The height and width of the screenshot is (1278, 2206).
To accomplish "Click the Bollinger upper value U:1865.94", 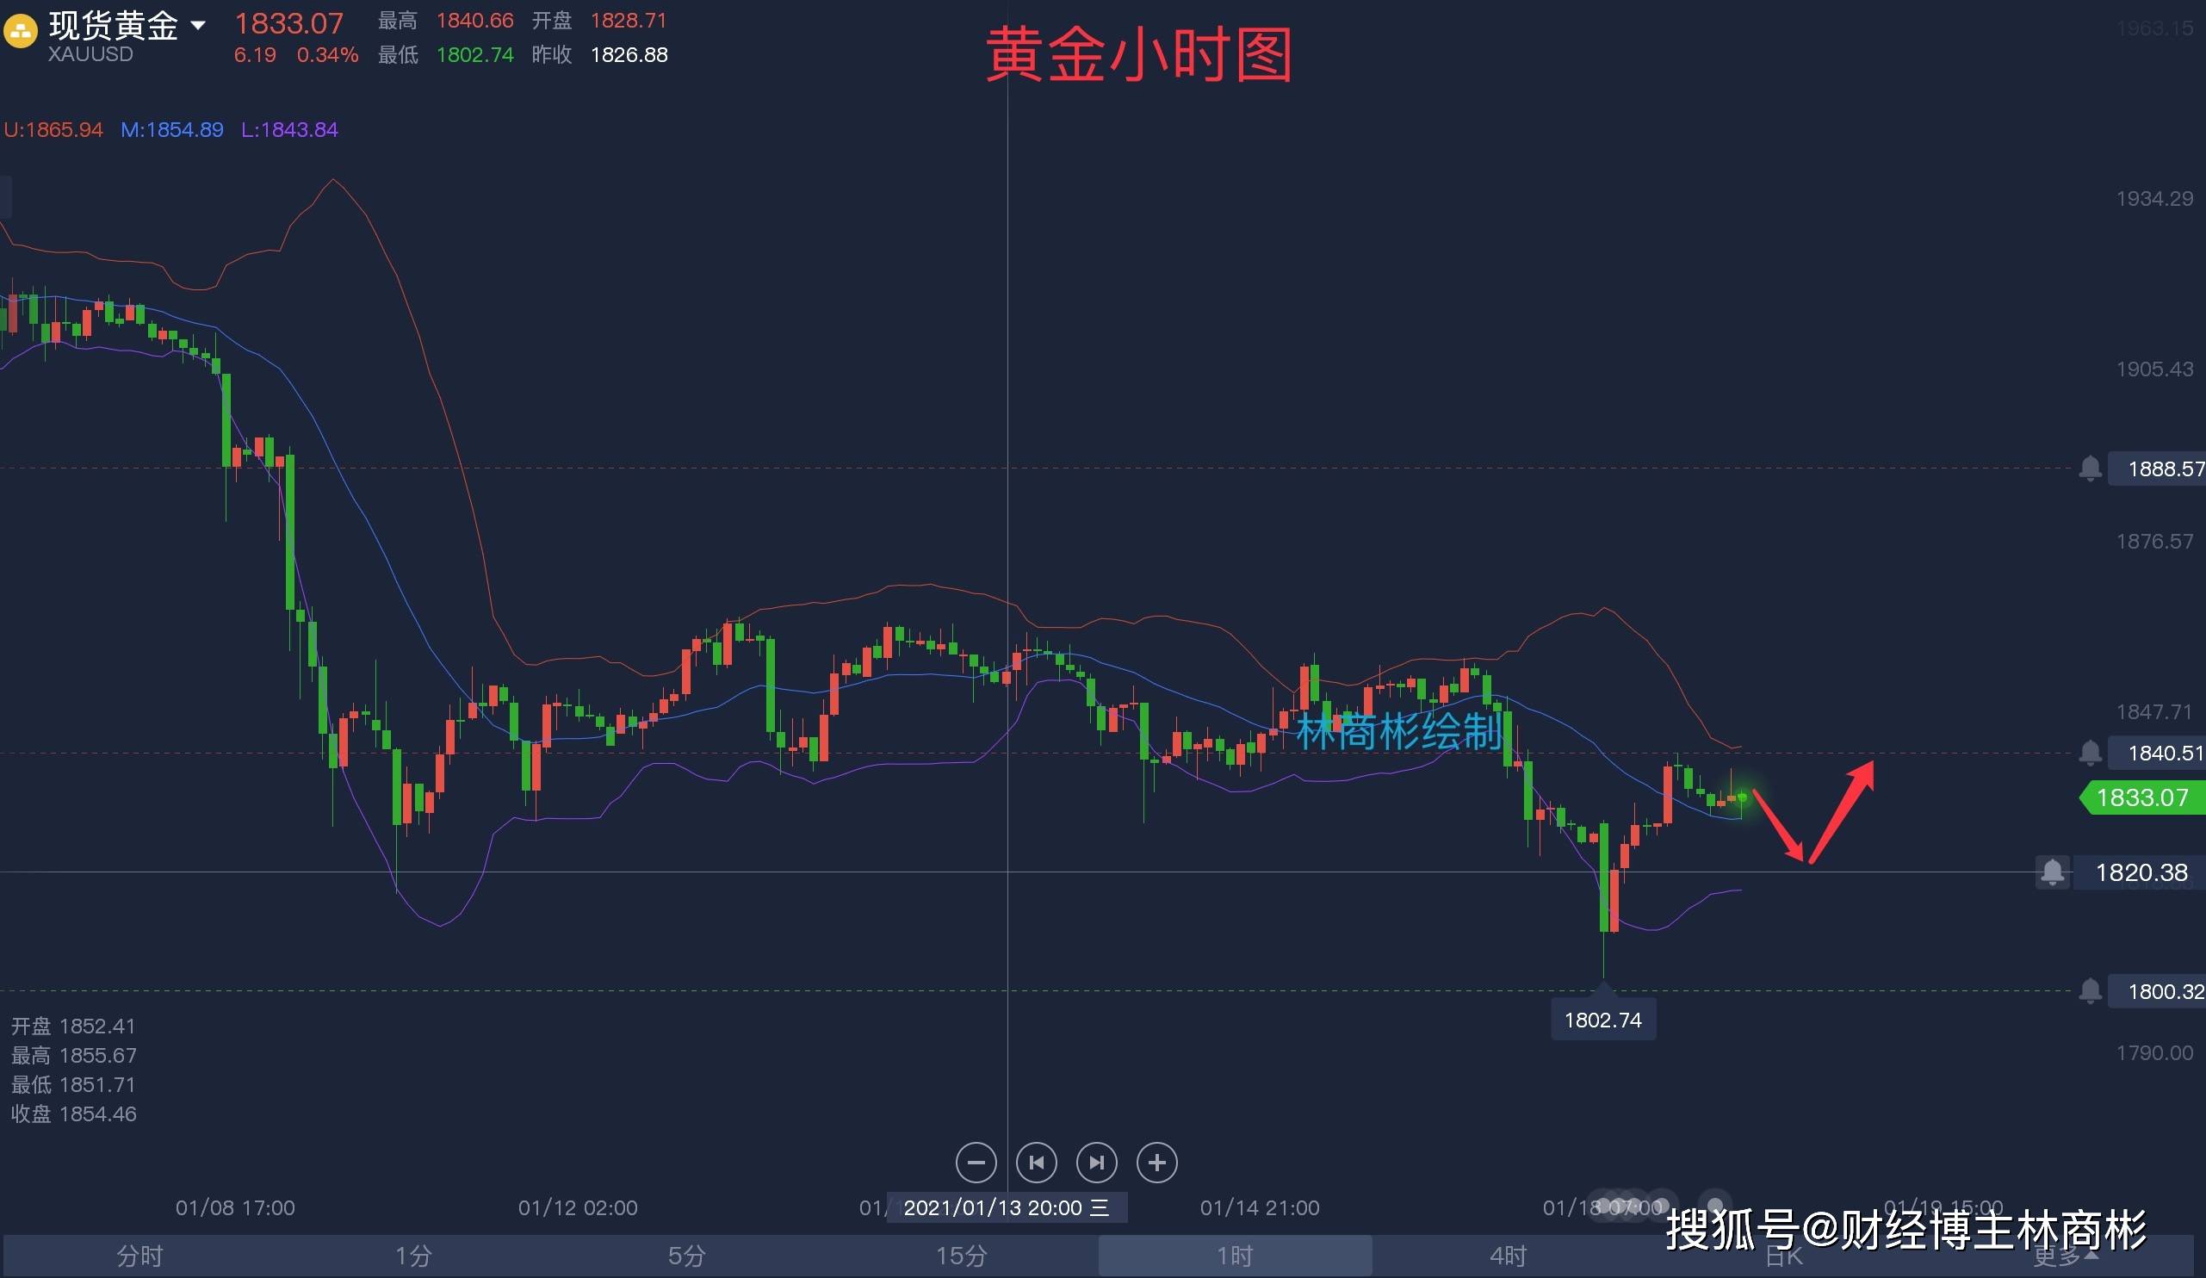I will tap(53, 129).
